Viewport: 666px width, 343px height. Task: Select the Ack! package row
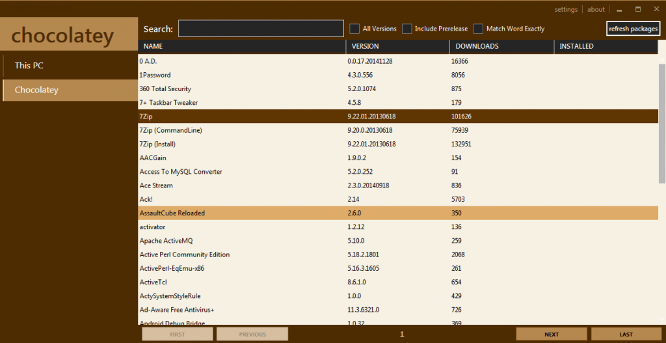(398, 199)
